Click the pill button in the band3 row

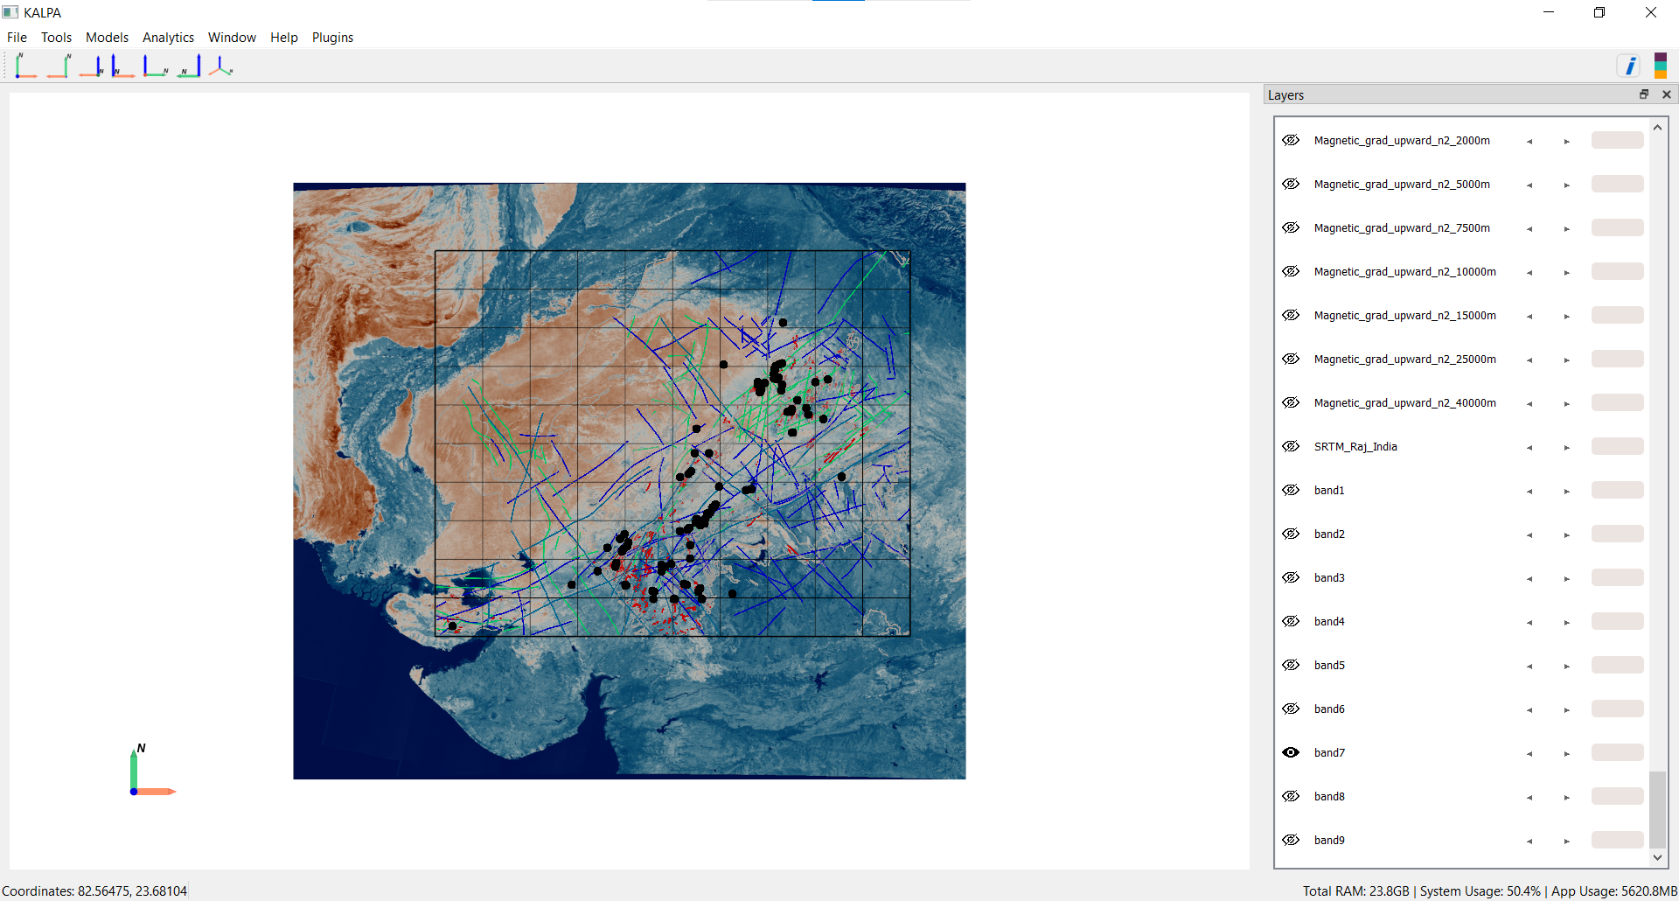1617,577
